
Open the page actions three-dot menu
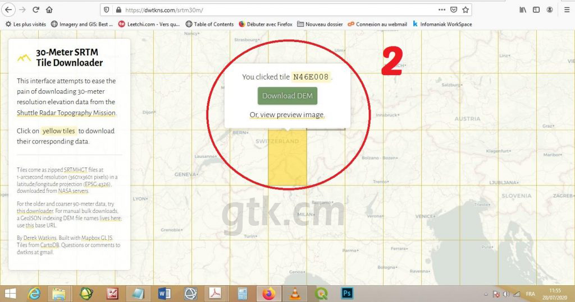tap(441, 10)
